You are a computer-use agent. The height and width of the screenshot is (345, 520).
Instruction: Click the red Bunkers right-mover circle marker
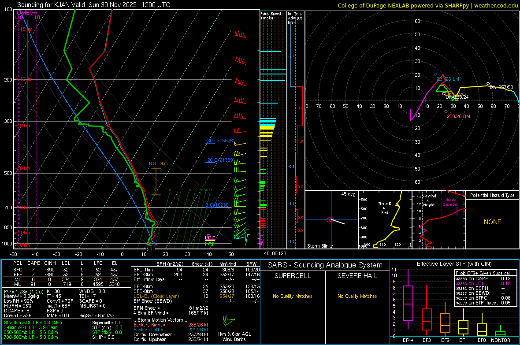click(446, 112)
